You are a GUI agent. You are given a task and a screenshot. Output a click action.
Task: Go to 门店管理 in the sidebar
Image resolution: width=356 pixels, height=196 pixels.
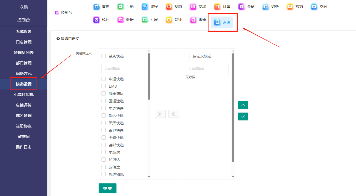pyautogui.click(x=24, y=42)
